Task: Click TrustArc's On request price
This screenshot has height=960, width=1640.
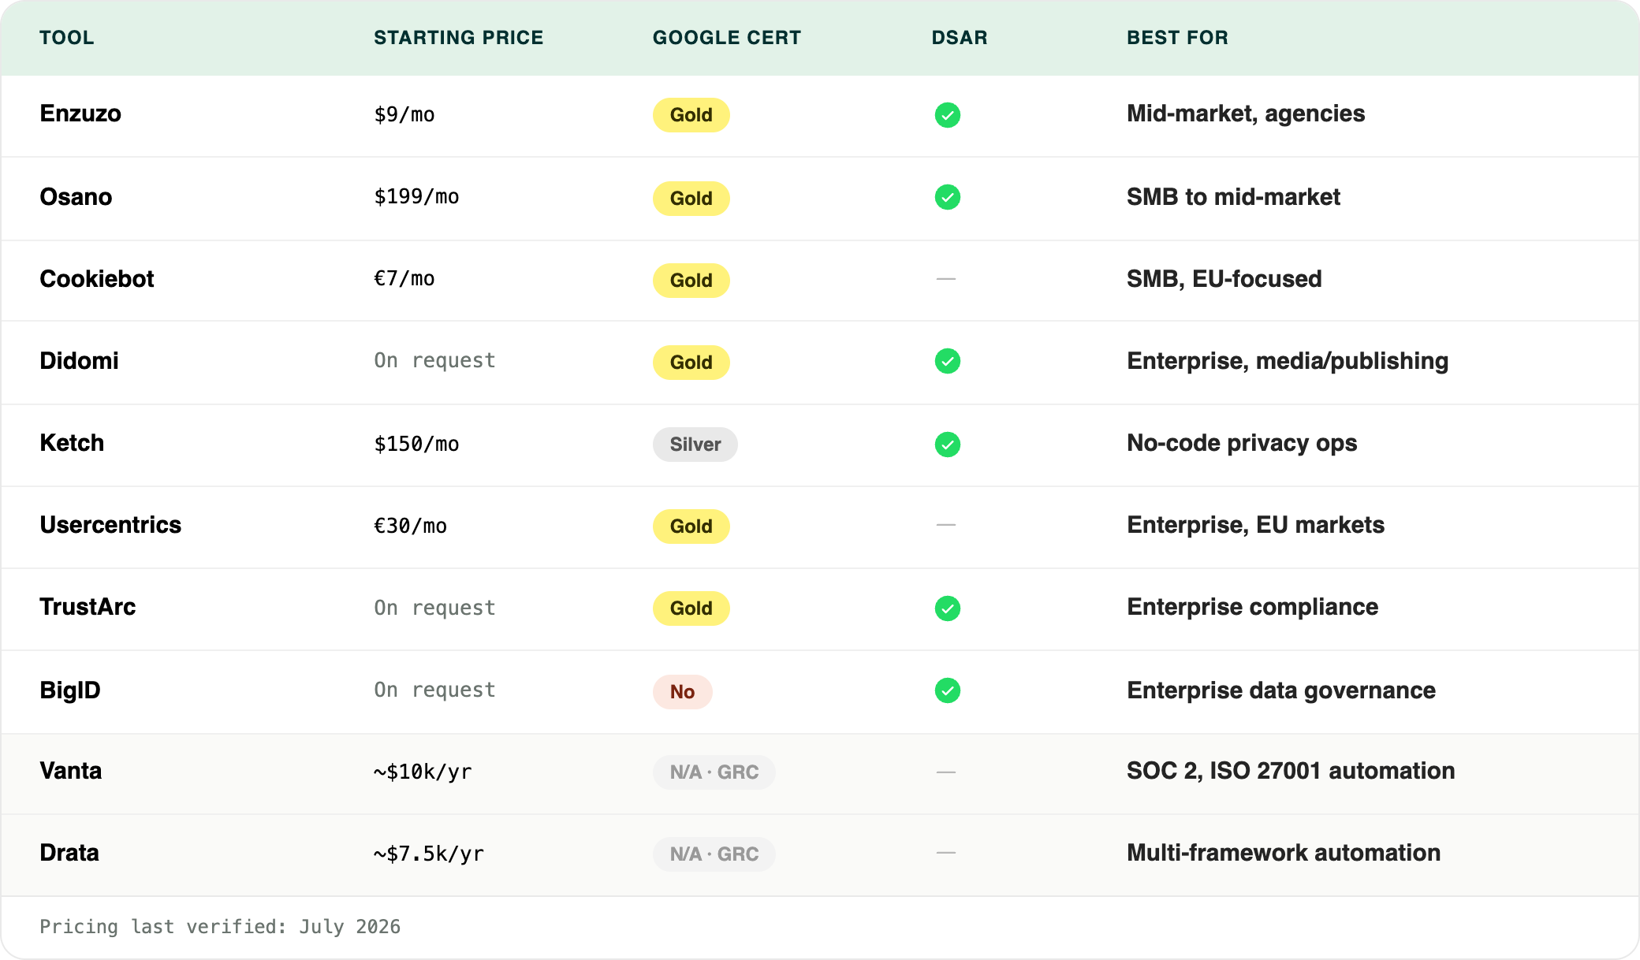Action: coord(434,608)
